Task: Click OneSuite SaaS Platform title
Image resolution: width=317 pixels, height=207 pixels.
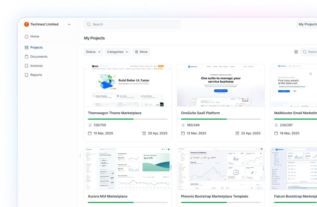Action: coord(201,113)
